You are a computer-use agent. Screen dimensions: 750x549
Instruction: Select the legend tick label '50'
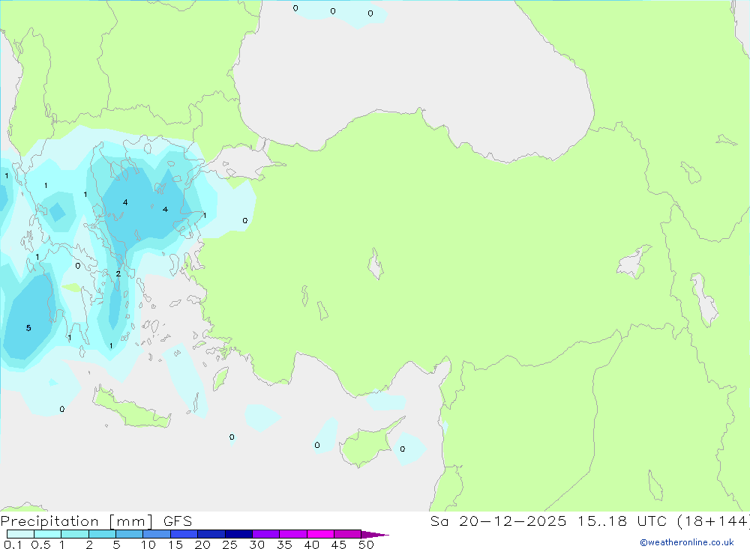click(366, 545)
